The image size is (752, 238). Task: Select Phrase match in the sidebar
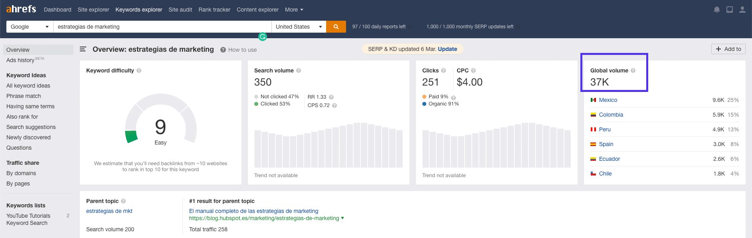(x=24, y=96)
